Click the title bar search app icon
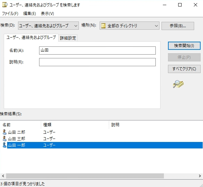This screenshot has width=203, height=187. click(x=5, y=5)
